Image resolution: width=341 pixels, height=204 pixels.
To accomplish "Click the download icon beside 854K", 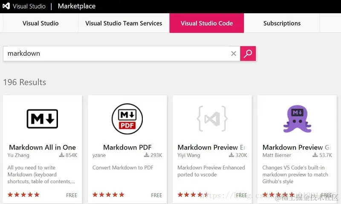I will 62,155.
